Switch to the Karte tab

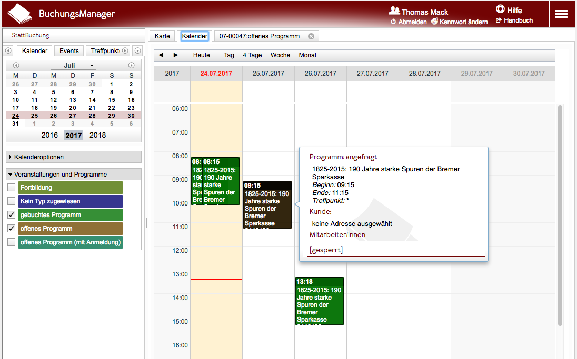[162, 36]
